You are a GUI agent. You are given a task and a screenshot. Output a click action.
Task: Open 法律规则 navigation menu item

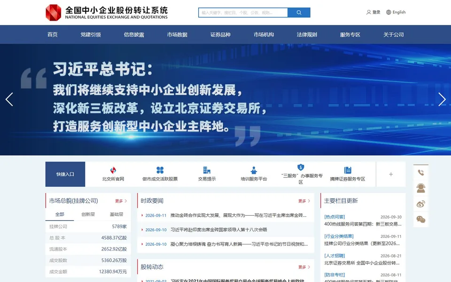(307, 34)
